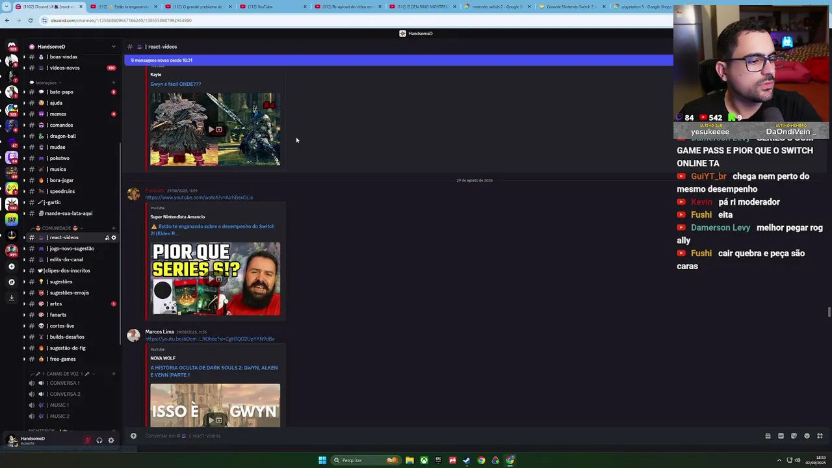This screenshot has height=468, width=832.
Task: Click Download Apps icon in server list
Action: pyautogui.click(x=12, y=298)
